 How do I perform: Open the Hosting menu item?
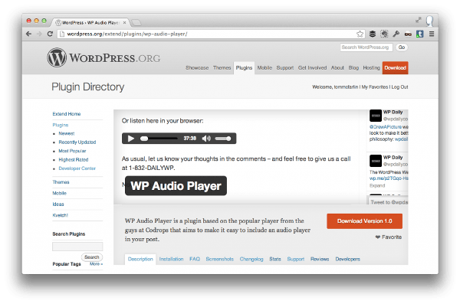point(371,68)
